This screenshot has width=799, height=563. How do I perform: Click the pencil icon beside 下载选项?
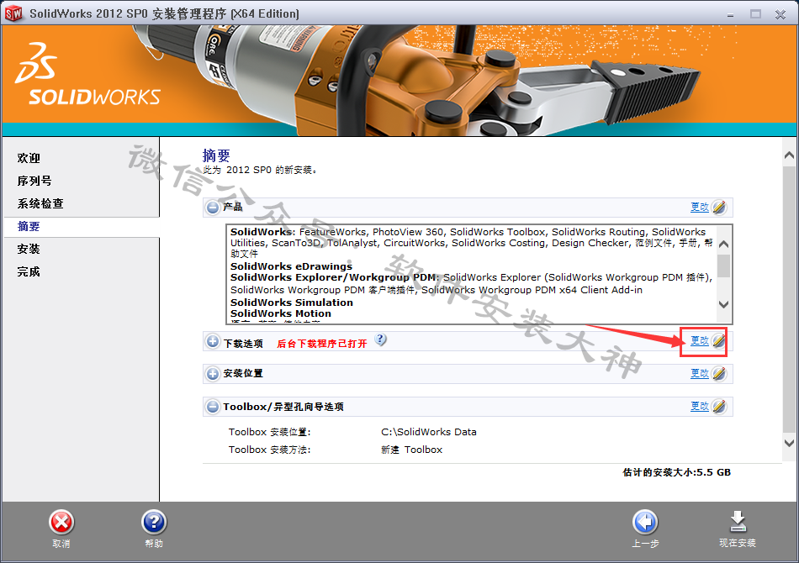tap(719, 340)
